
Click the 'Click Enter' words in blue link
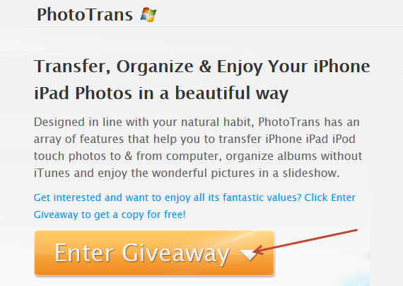click(x=330, y=198)
